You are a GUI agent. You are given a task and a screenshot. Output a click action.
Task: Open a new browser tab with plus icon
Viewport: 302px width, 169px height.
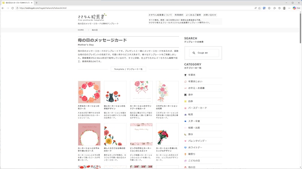36,3
